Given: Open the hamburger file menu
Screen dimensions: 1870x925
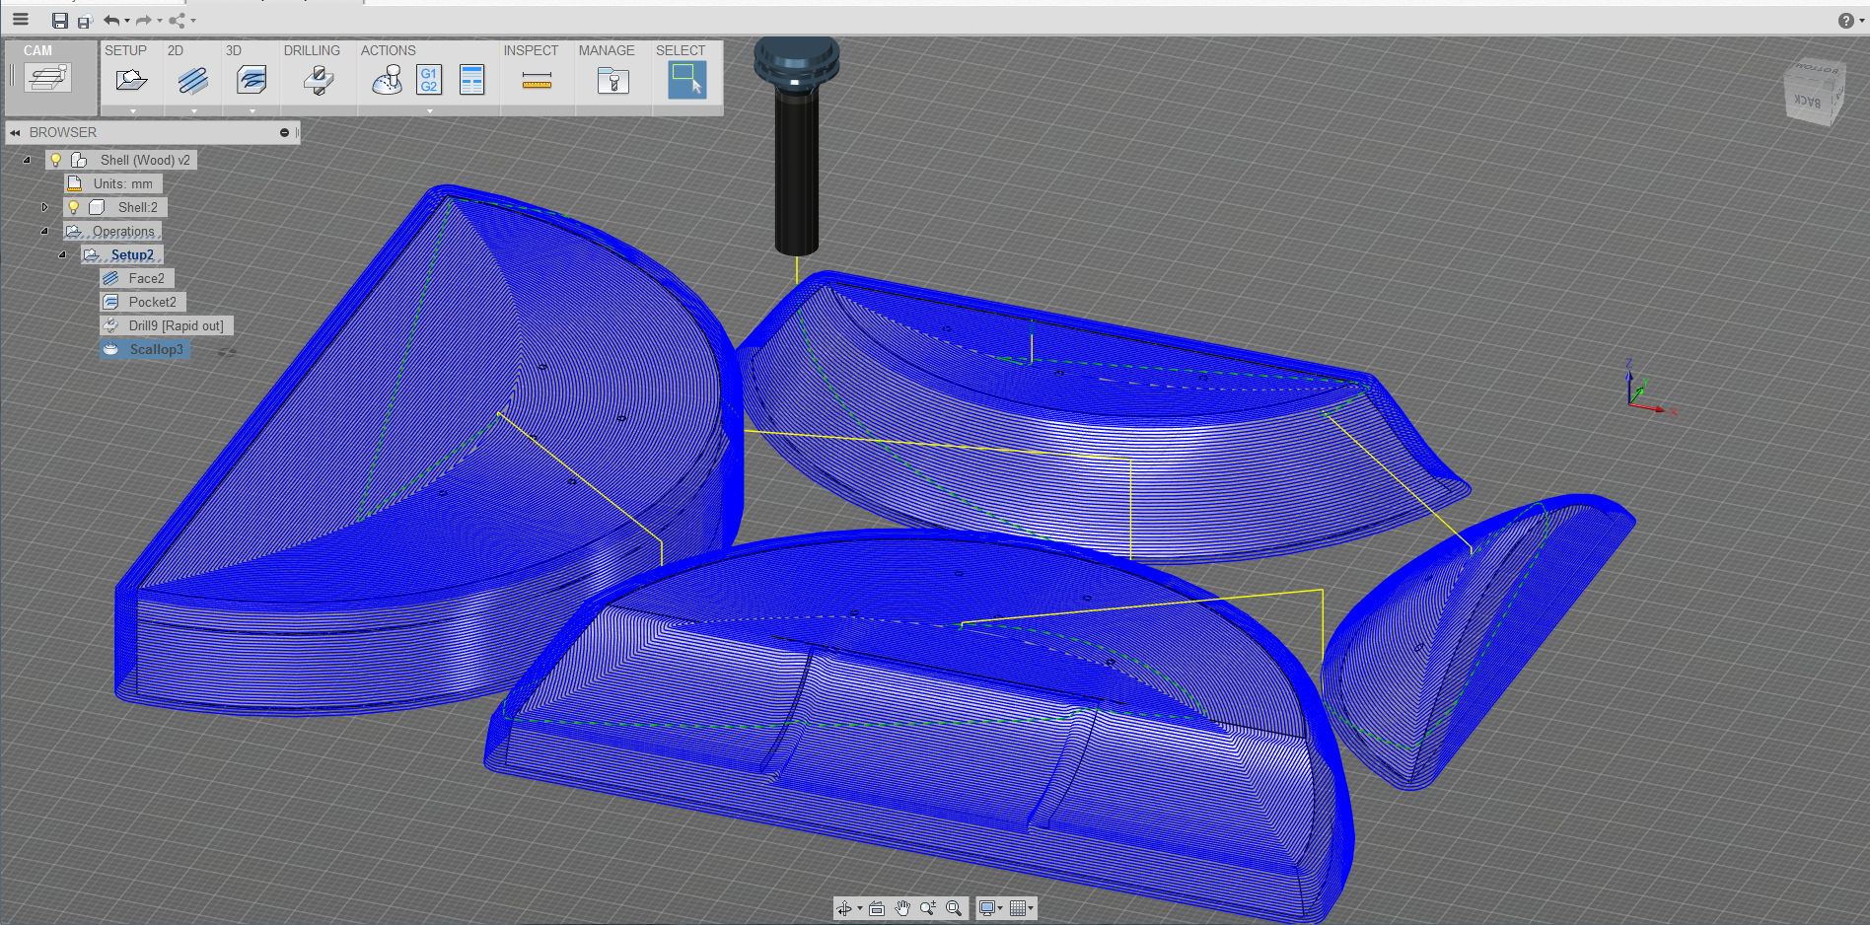Looking at the screenshot, I should (x=21, y=19).
